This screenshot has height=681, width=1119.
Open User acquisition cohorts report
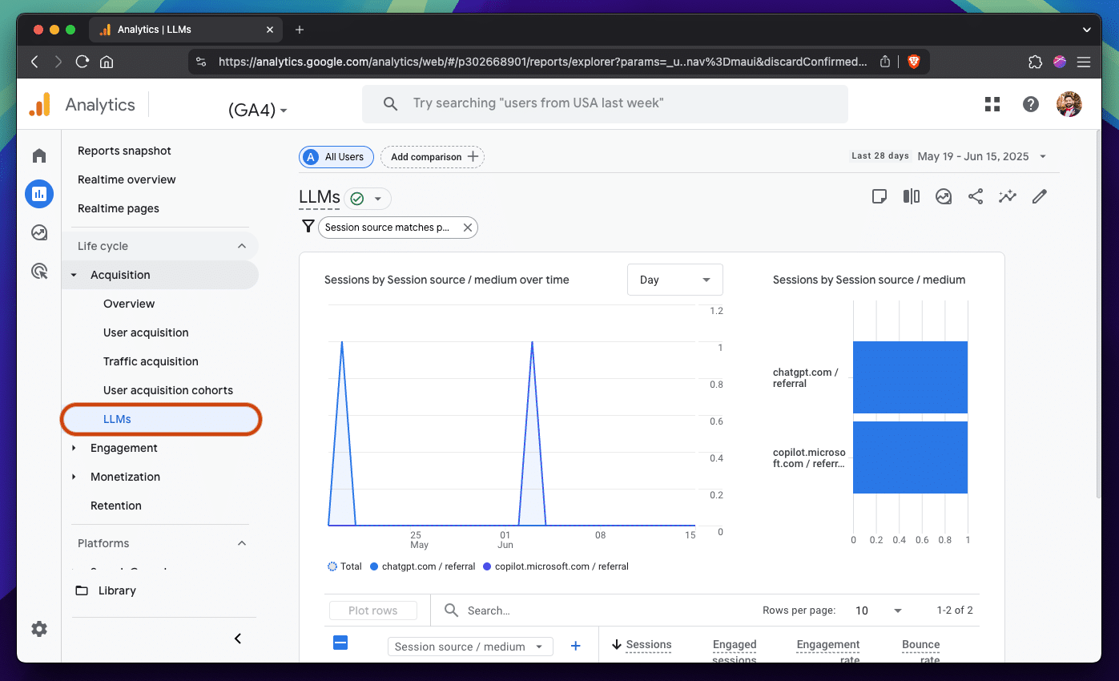168,390
